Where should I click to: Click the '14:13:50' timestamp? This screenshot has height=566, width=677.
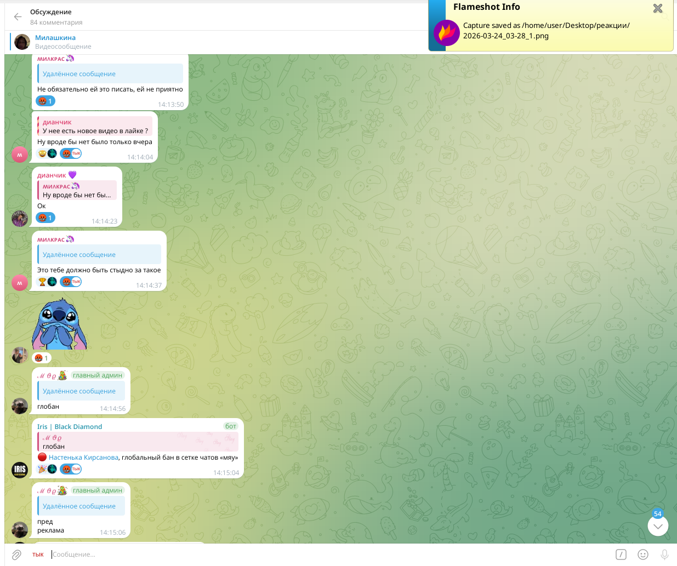pos(171,105)
